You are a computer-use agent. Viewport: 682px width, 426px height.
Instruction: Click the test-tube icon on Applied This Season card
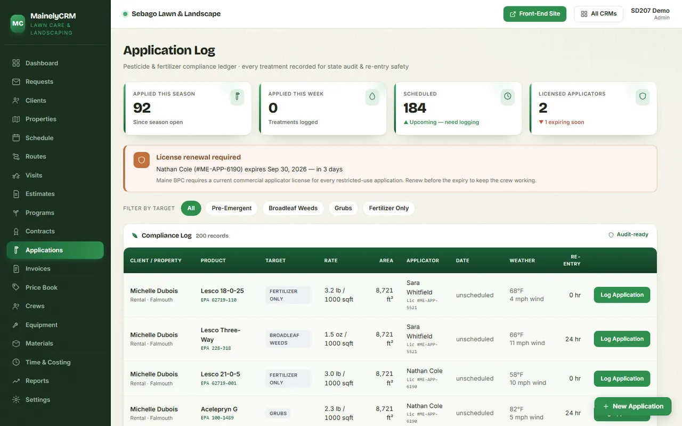click(x=237, y=96)
